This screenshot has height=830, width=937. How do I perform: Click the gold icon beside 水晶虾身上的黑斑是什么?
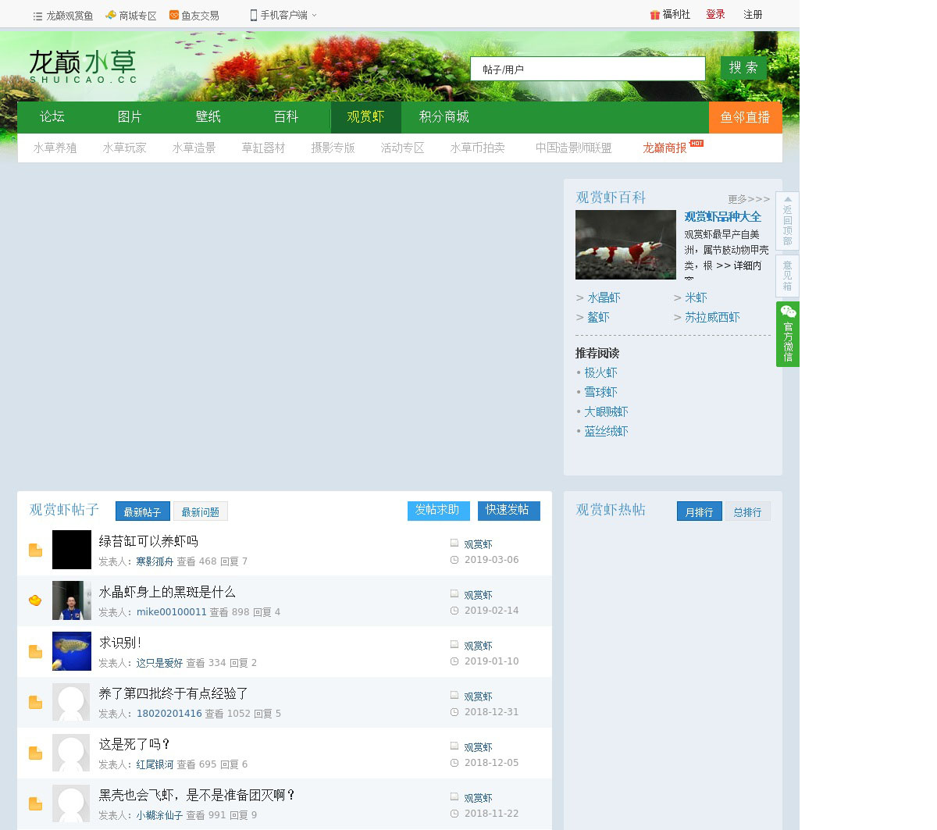35,600
